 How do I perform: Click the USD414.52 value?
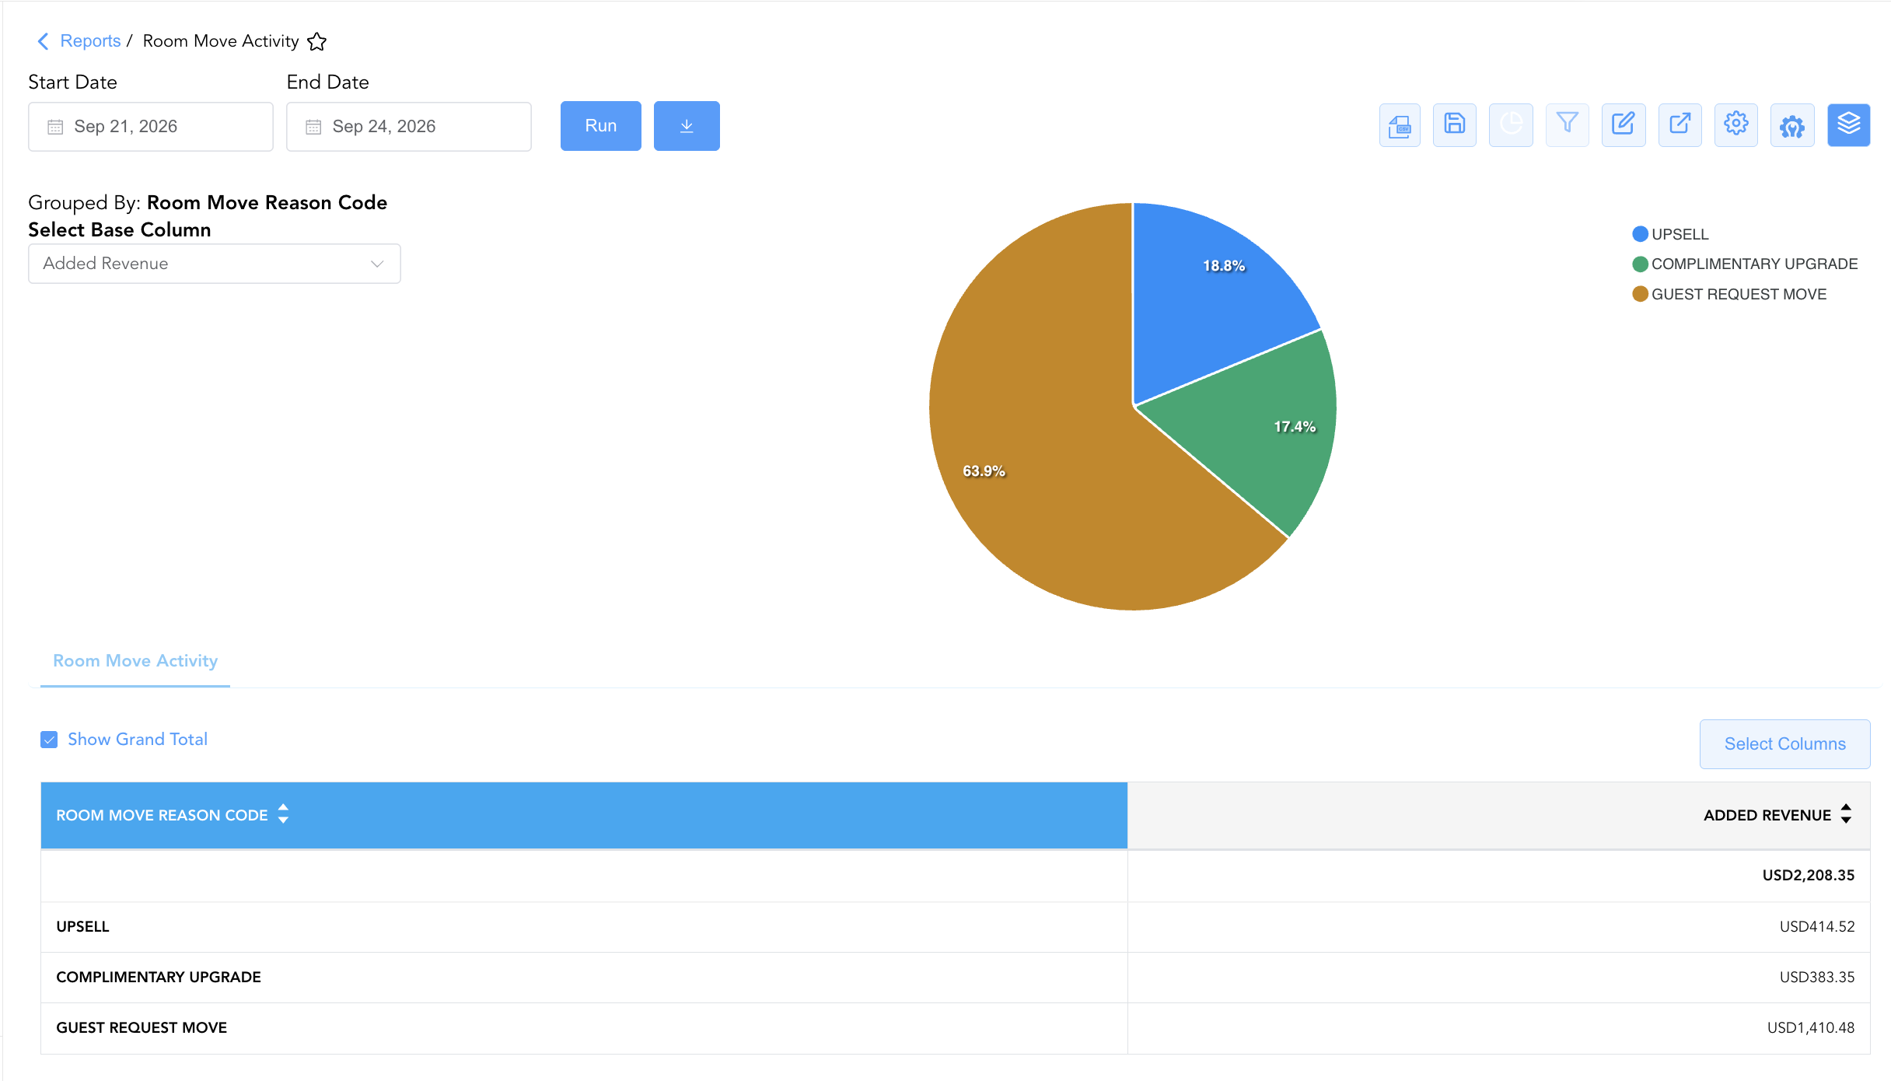tap(1817, 927)
